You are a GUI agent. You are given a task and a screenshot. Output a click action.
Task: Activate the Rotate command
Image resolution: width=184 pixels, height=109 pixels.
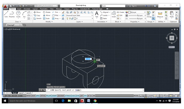[x=47, y=12]
